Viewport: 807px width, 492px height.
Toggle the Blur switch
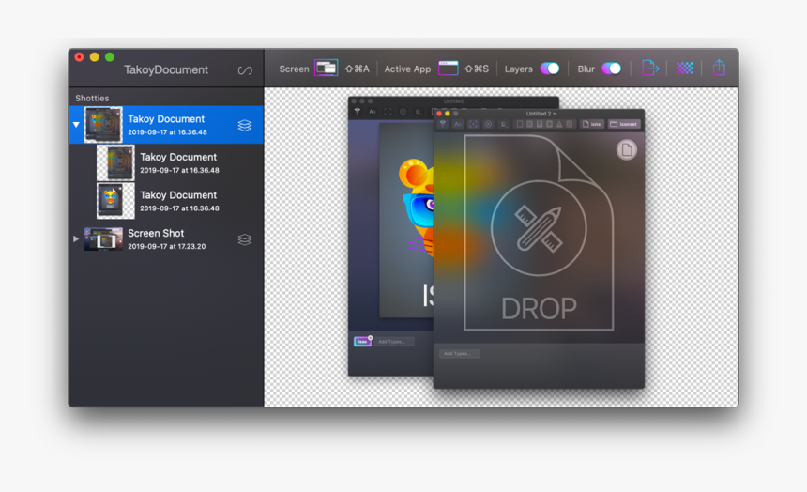click(612, 69)
